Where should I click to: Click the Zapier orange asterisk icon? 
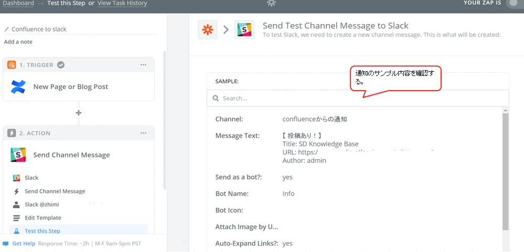[208, 30]
